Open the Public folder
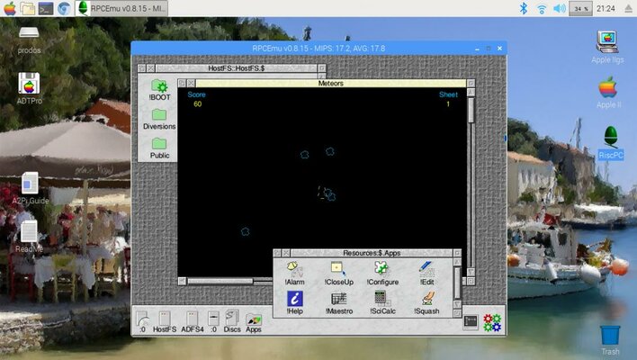Viewport: 637px width, 360px height. coord(159,148)
